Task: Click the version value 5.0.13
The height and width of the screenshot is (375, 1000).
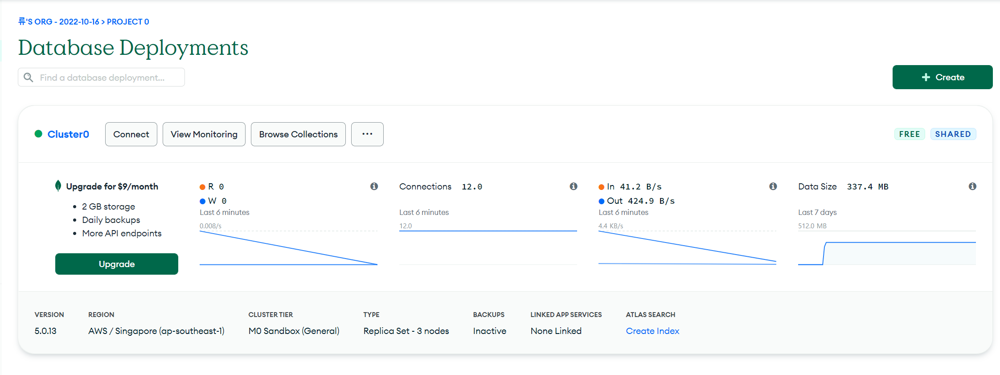Action: pyautogui.click(x=45, y=331)
